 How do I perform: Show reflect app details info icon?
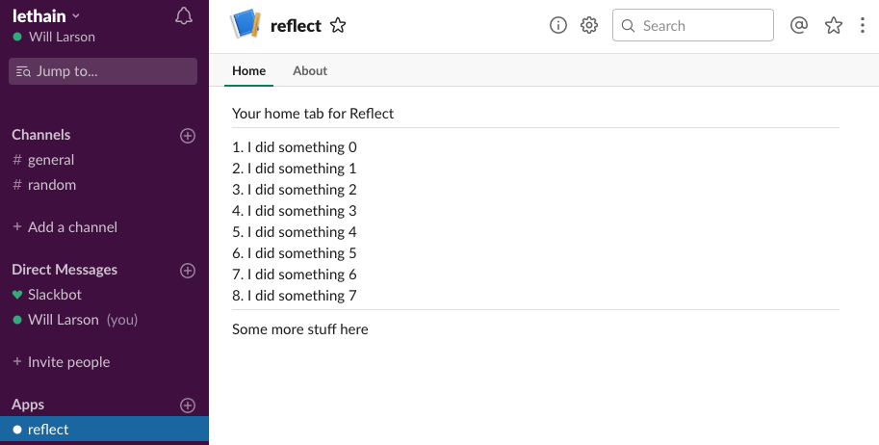click(x=558, y=26)
